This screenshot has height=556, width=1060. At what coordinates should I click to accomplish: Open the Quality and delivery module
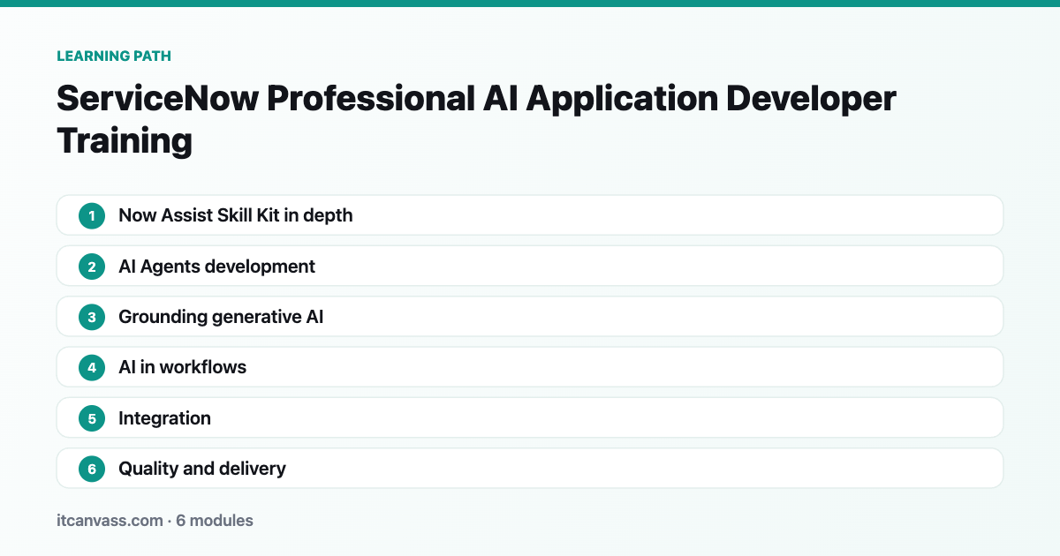click(x=530, y=469)
